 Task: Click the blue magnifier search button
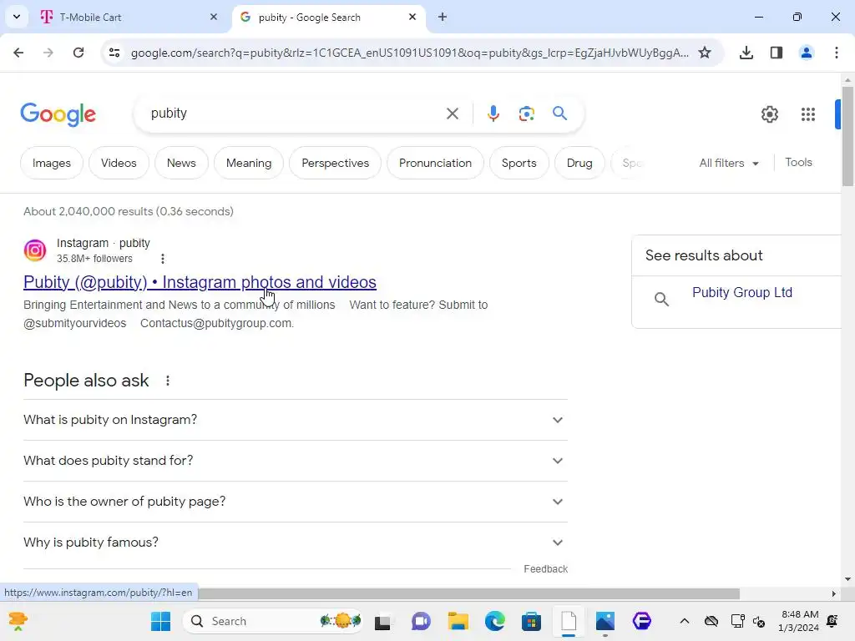[559, 114]
